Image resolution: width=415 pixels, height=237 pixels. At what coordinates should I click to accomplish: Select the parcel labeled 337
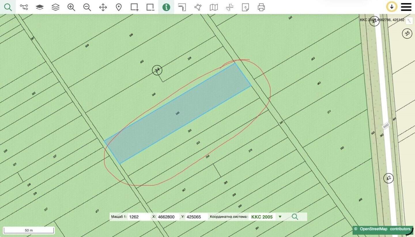coord(46,210)
